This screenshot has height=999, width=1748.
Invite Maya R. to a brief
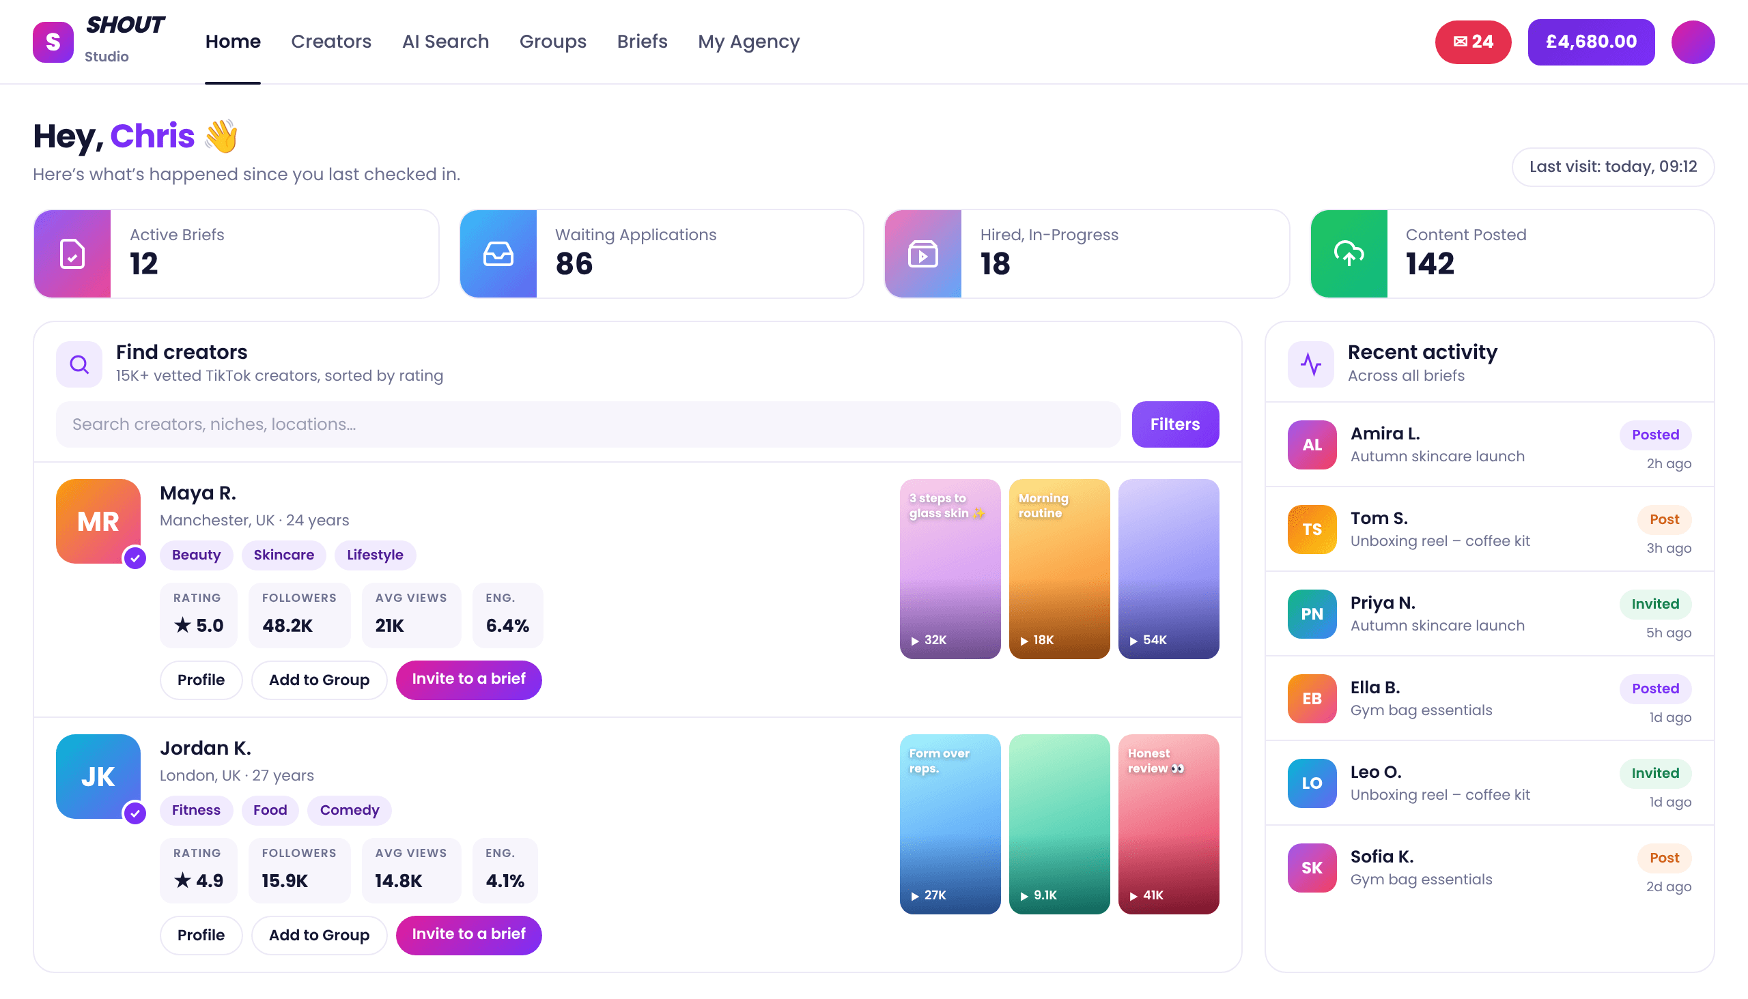coord(468,680)
